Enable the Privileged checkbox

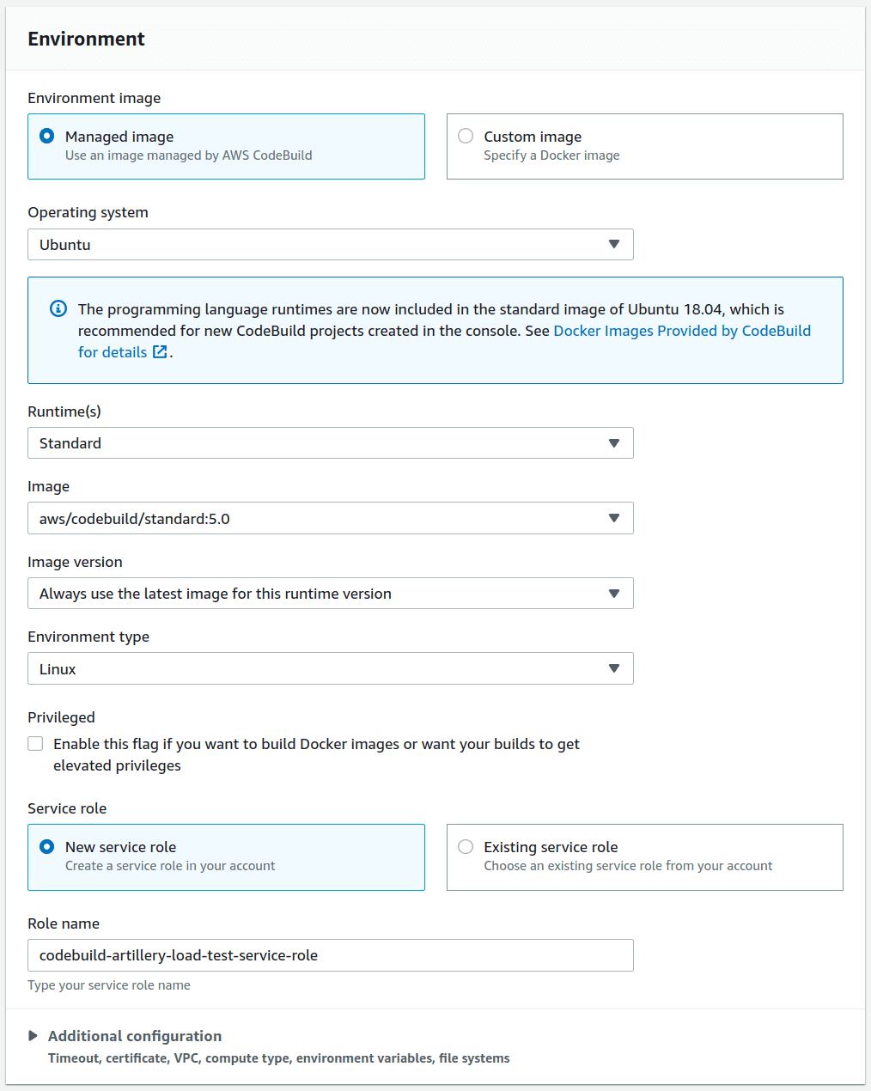click(35, 743)
